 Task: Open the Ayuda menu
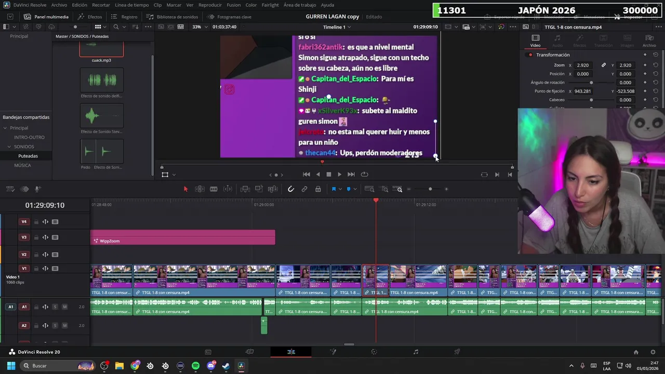(327, 5)
